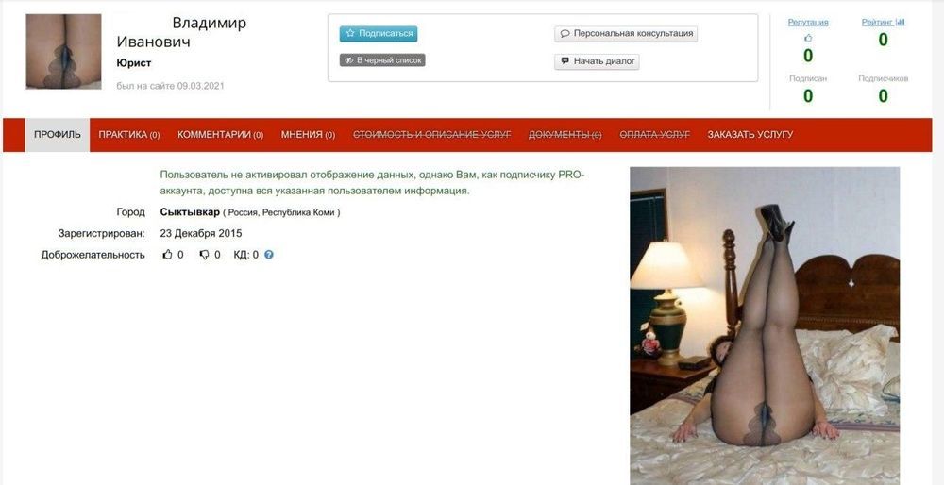The image size is (944, 485).
Task: Open Персональная консультация speech bubble button
Action: [x=626, y=34]
